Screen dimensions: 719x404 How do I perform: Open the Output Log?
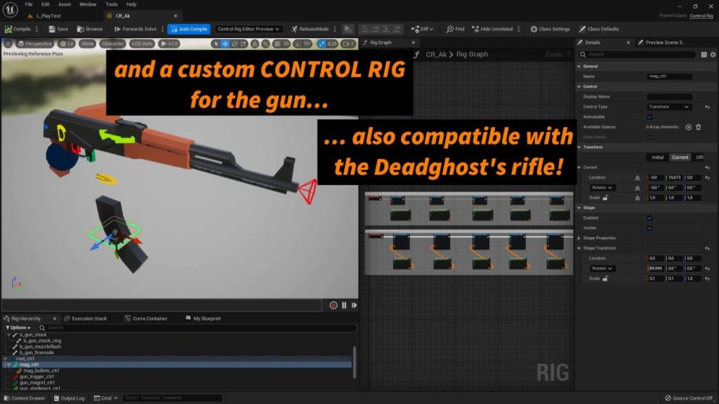[69, 398]
